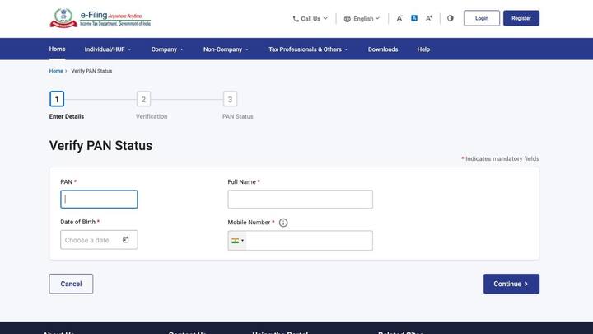The image size is (593, 334).
Task: Click the e-Filing Income Tax logo
Action: point(100,18)
